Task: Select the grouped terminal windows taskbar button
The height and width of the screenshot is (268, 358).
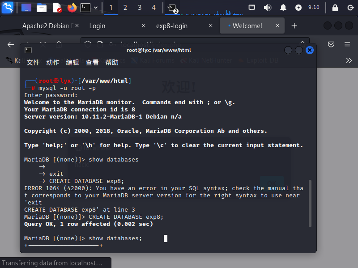Action: coord(172,8)
